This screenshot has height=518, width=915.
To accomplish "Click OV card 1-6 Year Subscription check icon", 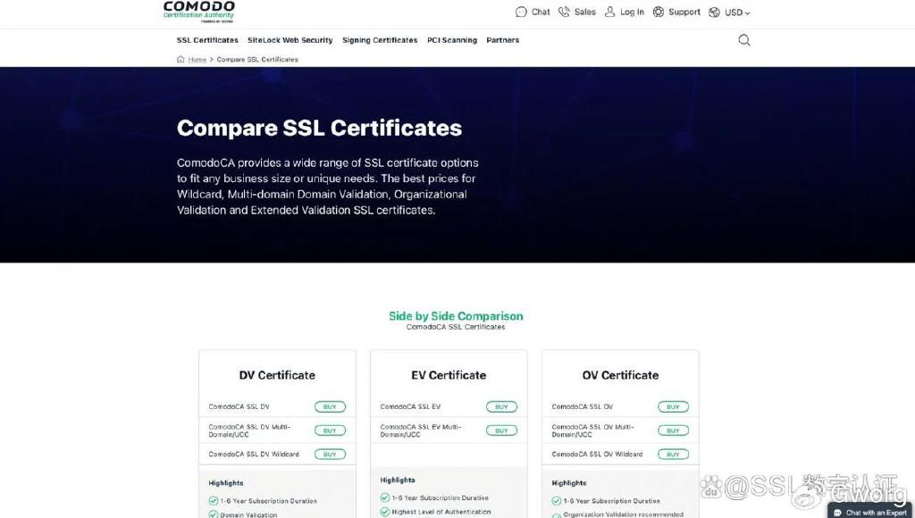I will click(x=556, y=500).
